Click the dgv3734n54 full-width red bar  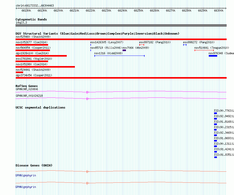coord(121,78)
